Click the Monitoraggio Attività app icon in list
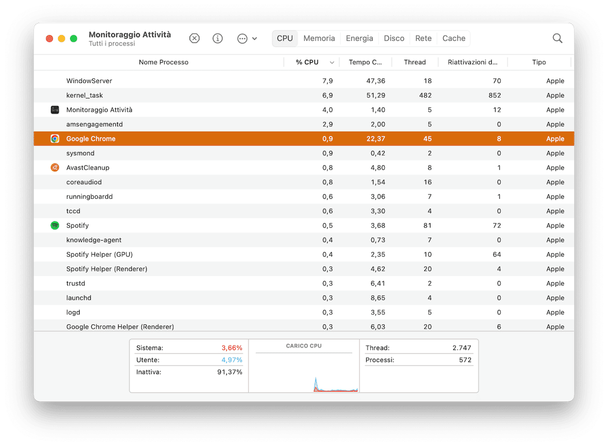Screen dimensions: 608x446 pyautogui.click(x=55, y=110)
